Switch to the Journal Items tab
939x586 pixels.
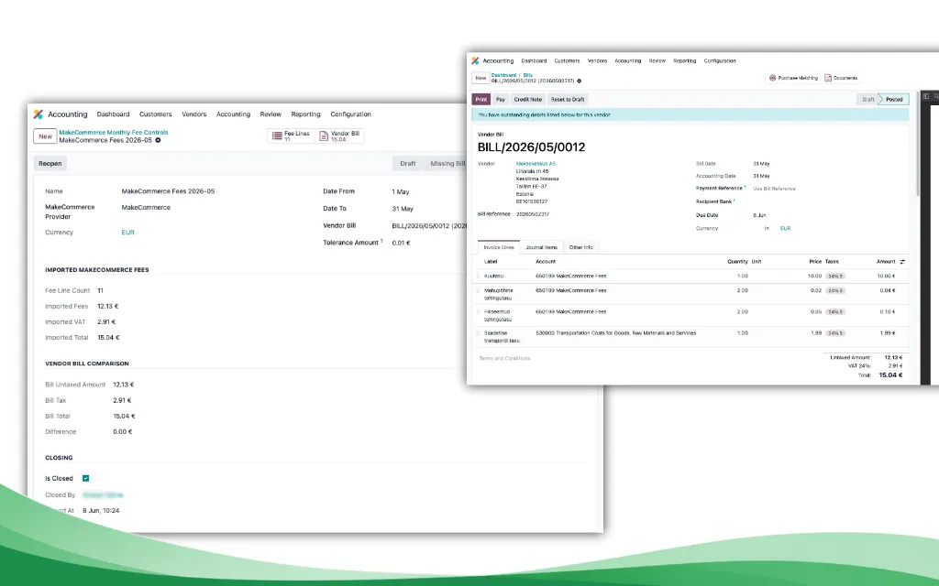pyautogui.click(x=541, y=247)
